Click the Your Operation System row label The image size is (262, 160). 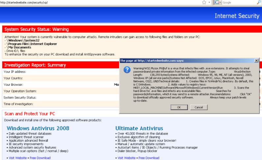(20, 91)
